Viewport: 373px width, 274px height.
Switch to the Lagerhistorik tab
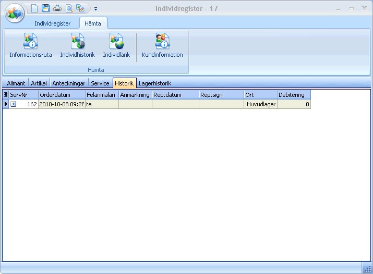[154, 83]
